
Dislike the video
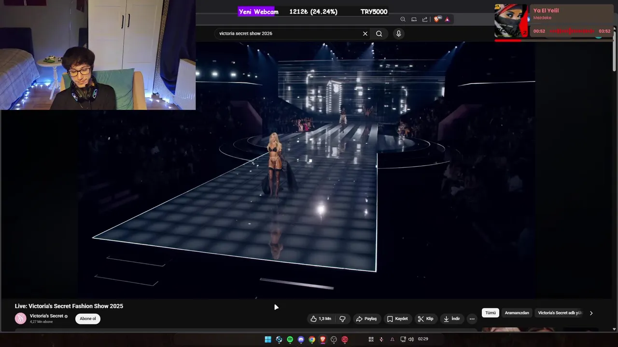tap(342, 319)
